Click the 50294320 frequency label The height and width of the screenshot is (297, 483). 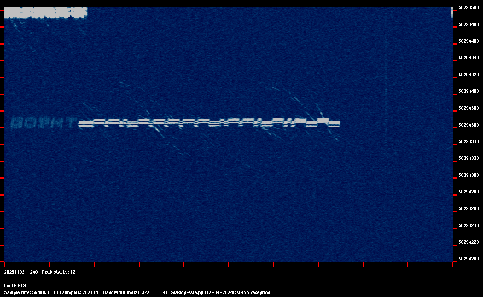468,158
